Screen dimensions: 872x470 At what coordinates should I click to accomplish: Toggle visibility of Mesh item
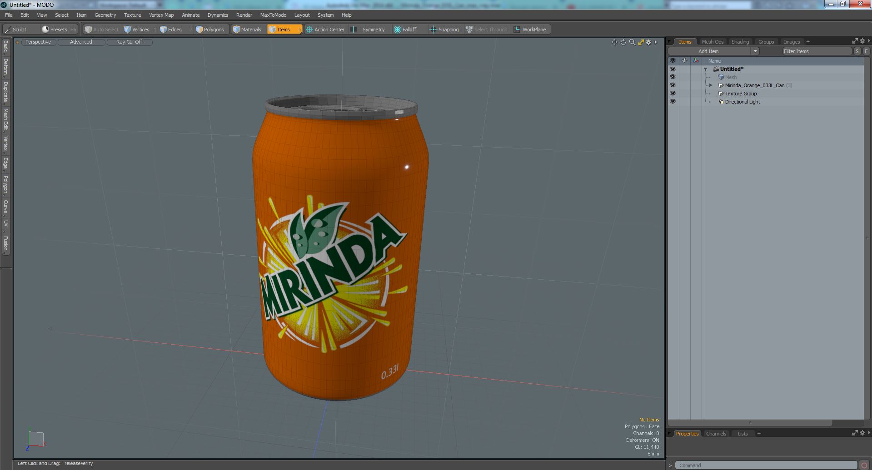coord(673,77)
